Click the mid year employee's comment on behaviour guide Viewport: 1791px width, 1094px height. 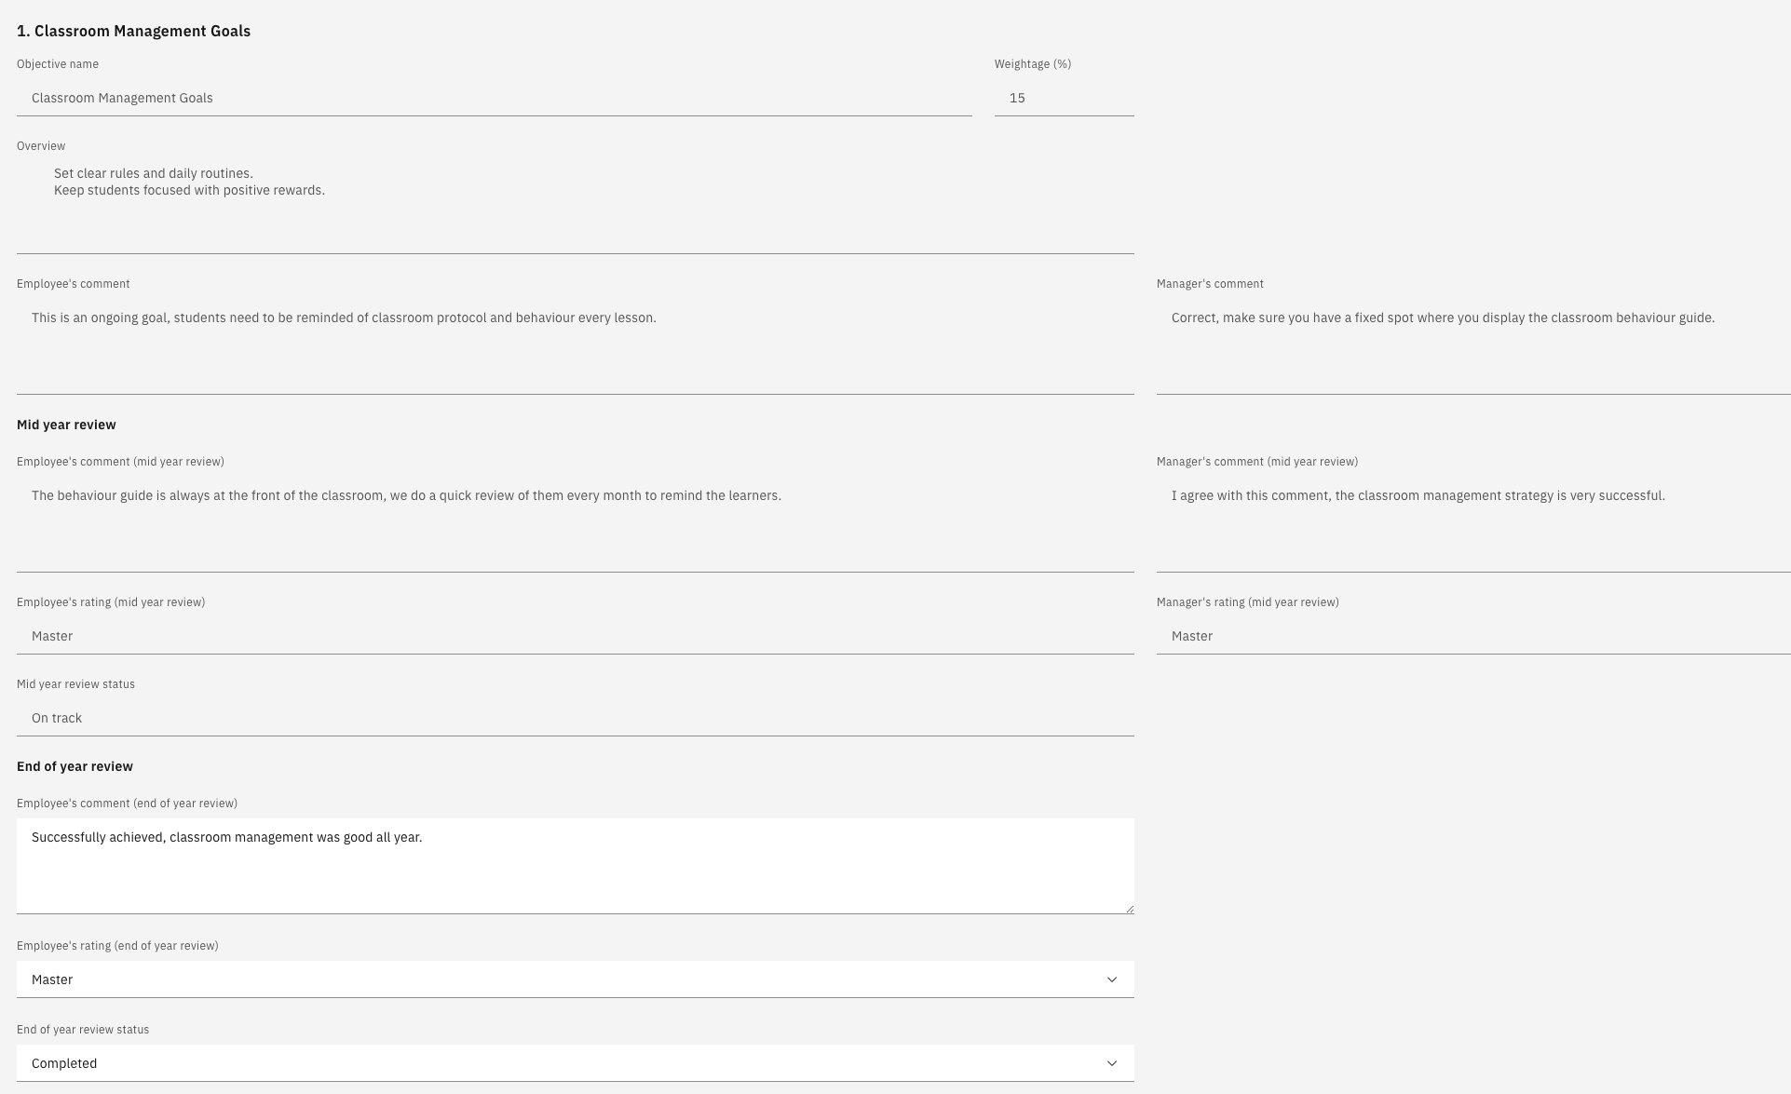pos(575,524)
